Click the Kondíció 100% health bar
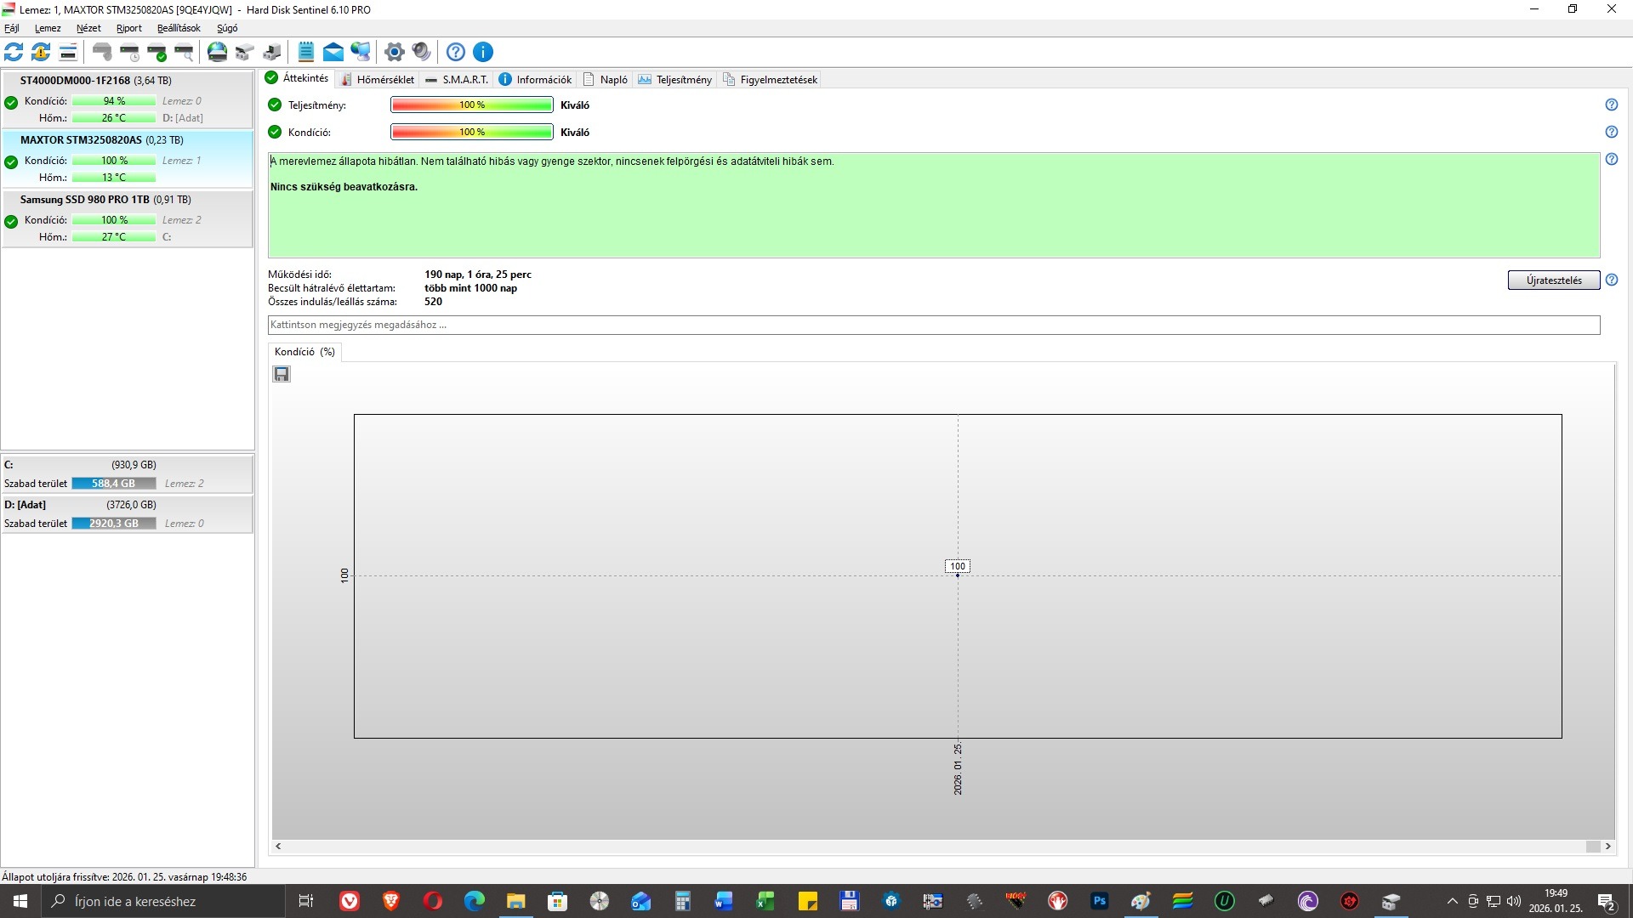The image size is (1633, 918). tap(471, 132)
